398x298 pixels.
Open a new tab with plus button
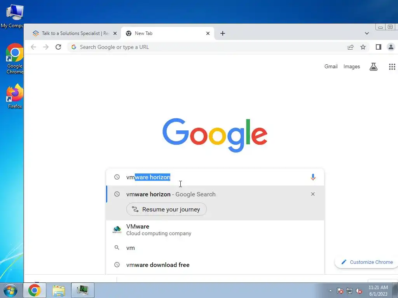point(223,33)
